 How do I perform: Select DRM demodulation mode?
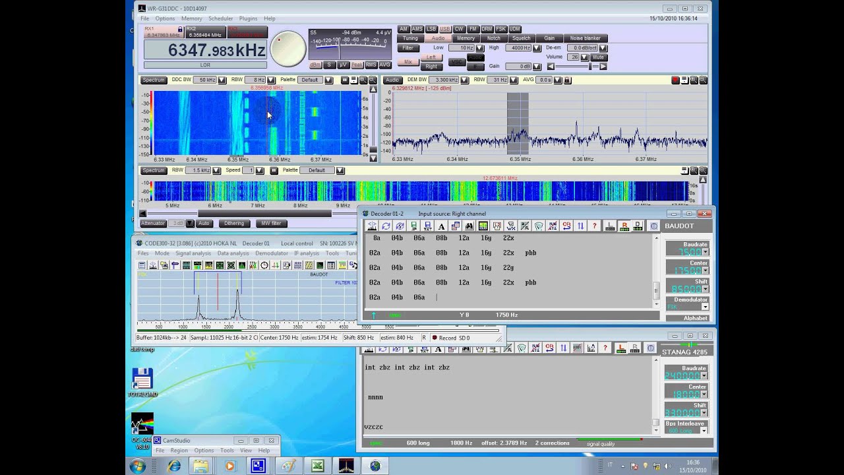(487, 29)
